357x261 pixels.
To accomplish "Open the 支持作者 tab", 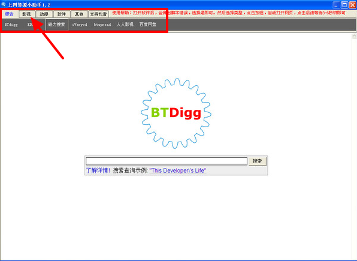I will 98,14.
